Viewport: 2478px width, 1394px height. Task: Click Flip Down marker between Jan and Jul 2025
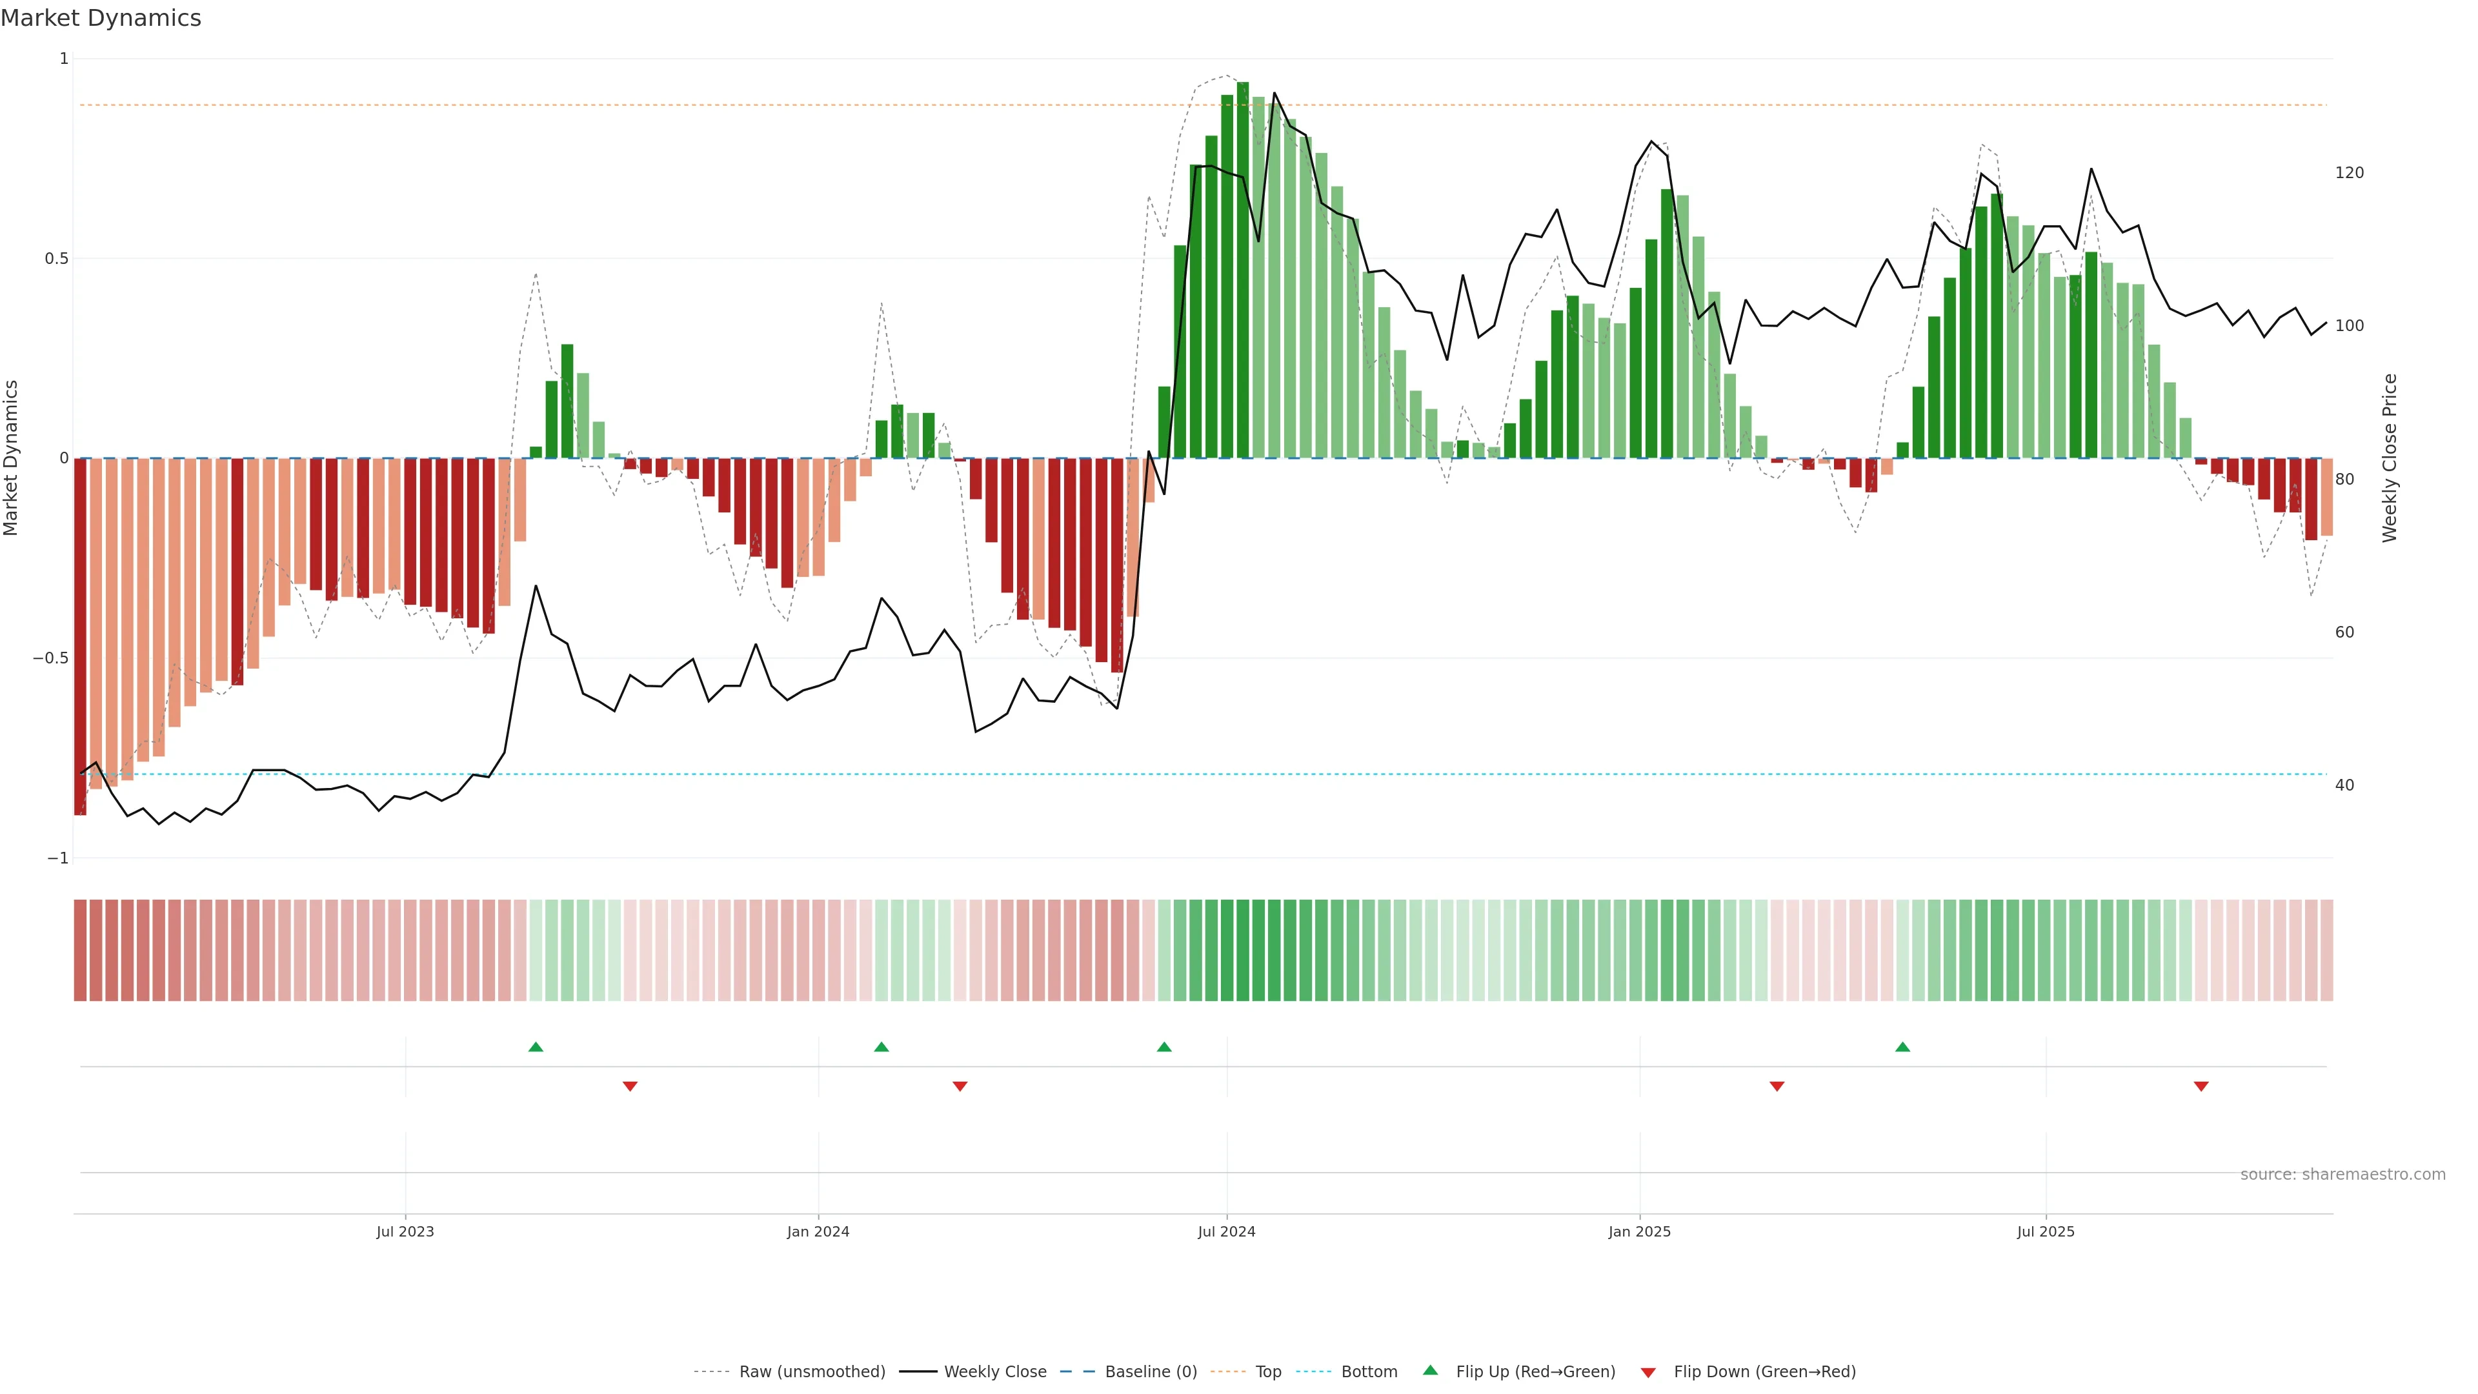point(1777,1086)
